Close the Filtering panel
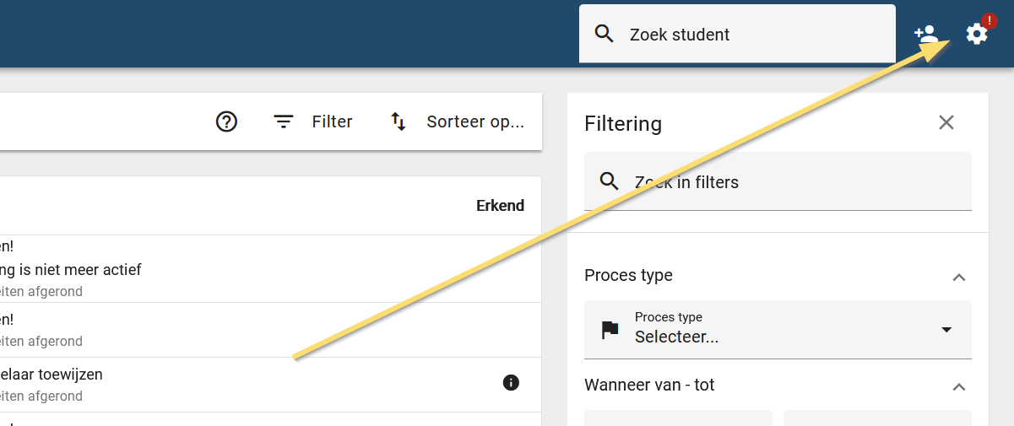Image resolution: width=1014 pixels, height=426 pixels. pos(946,122)
